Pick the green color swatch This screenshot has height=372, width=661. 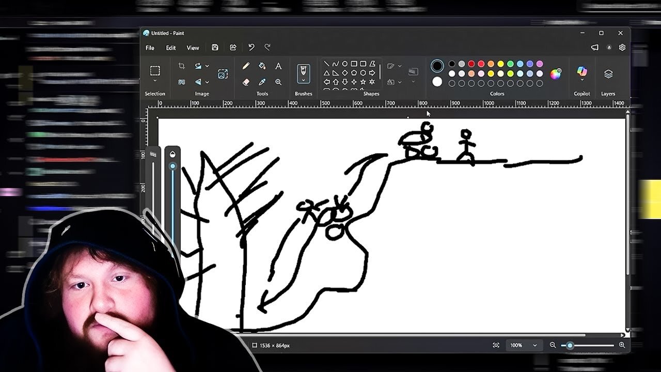click(510, 64)
